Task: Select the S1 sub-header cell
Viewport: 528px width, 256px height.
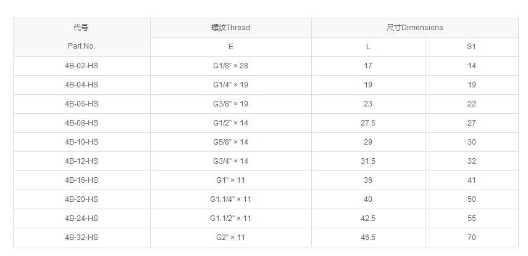Action: point(472,47)
